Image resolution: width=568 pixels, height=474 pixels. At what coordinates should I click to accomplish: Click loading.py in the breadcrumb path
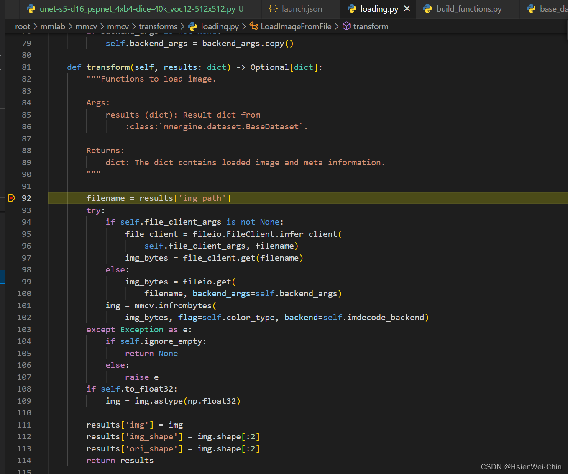pyautogui.click(x=220, y=26)
